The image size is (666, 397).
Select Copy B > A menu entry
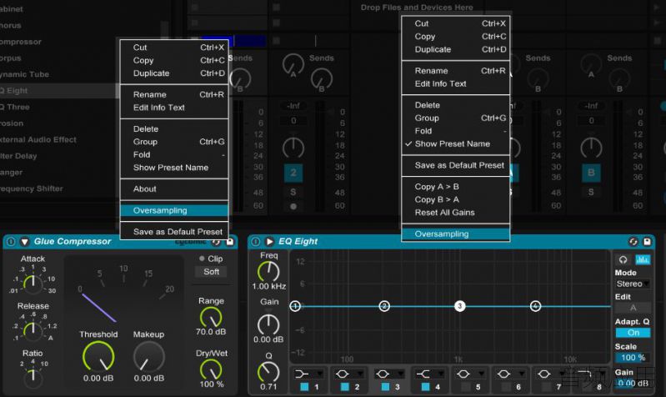tap(437, 199)
